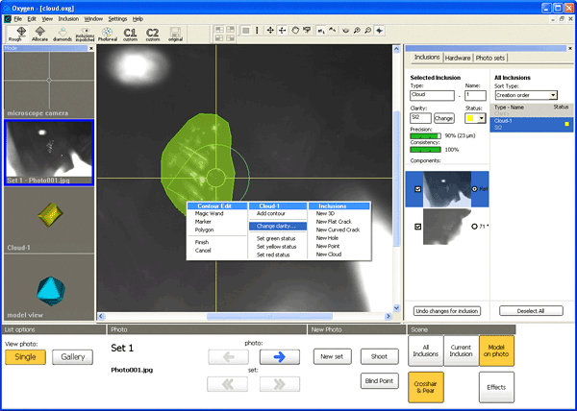Choose the C2 custom icon

pyautogui.click(x=154, y=34)
